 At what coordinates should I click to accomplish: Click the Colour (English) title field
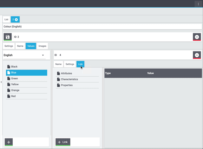coord(102,27)
